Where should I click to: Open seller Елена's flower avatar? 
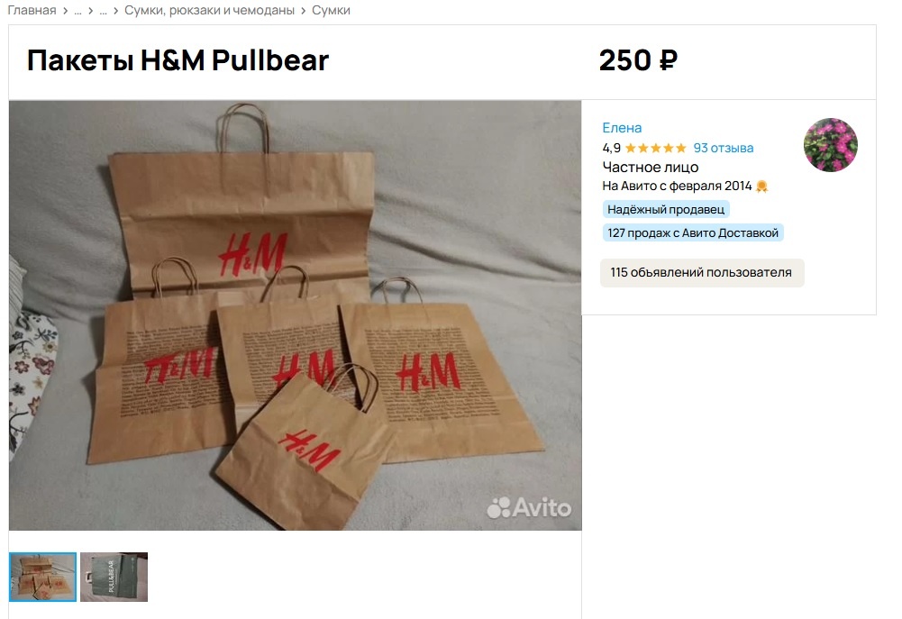pyautogui.click(x=830, y=145)
